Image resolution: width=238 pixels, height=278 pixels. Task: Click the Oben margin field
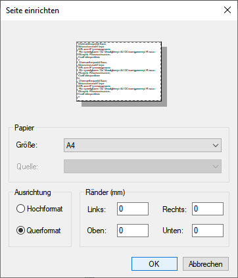coord(133,231)
